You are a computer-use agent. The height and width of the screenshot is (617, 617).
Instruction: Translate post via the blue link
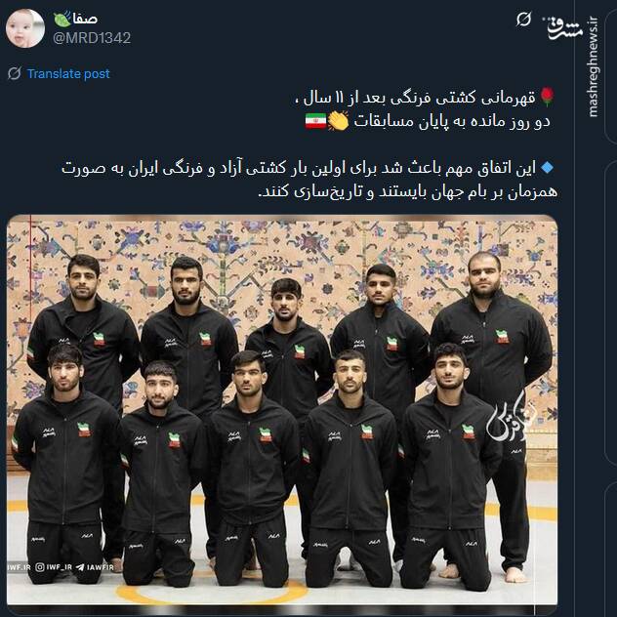tap(68, 73)
